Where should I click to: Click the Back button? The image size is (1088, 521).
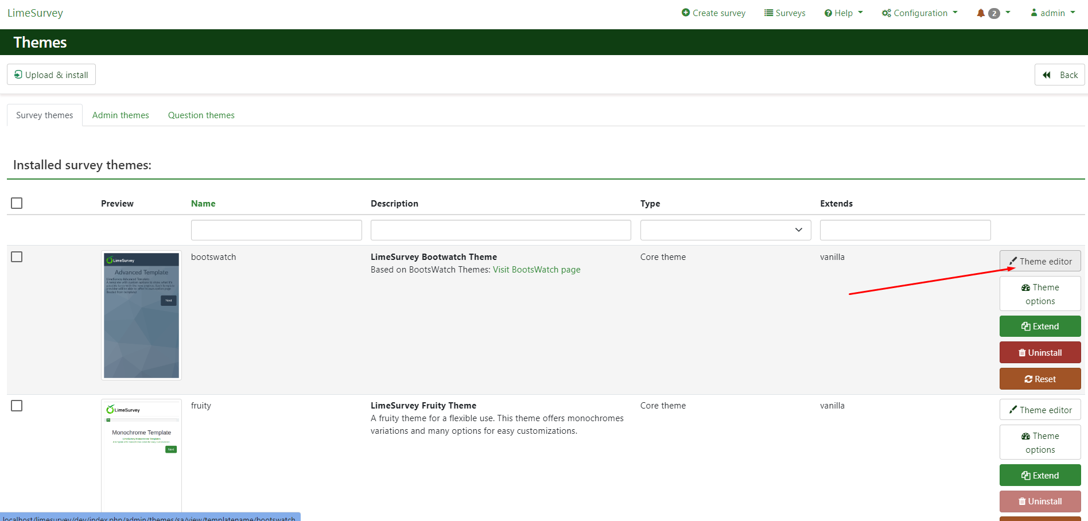1059,75
